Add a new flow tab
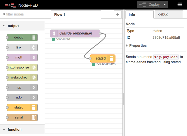Viewport: 187px width, 136px height. pos(118,14)
